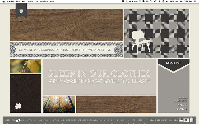Open the Desktop stack in the dock
199x124 pixels.
164,120
